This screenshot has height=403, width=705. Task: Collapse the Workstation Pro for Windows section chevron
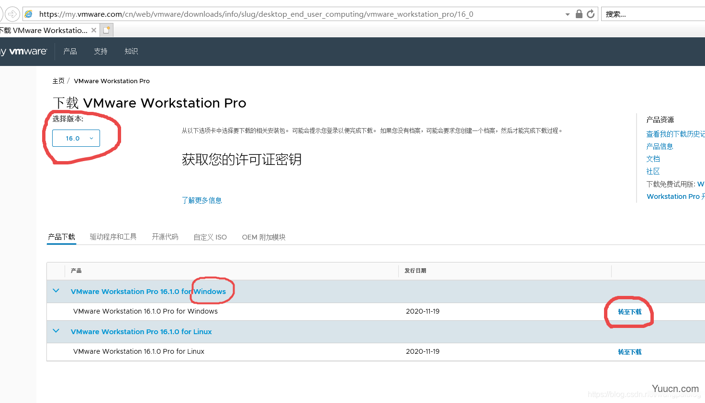coord(56,291)
